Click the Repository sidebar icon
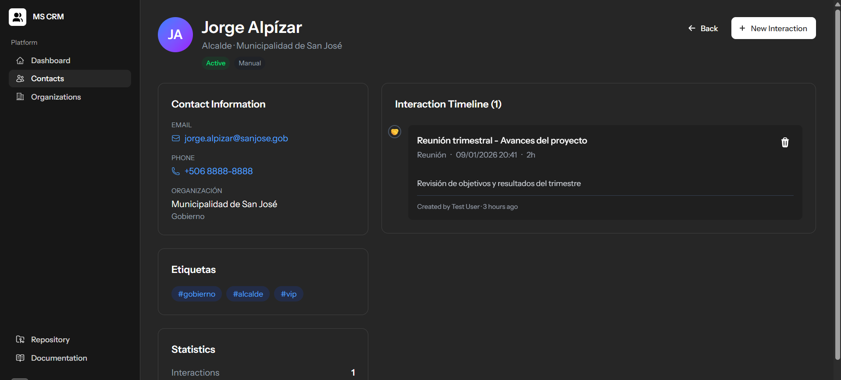Image resolution: width=841 pixels, height=380 pixels. coord(20,340)
